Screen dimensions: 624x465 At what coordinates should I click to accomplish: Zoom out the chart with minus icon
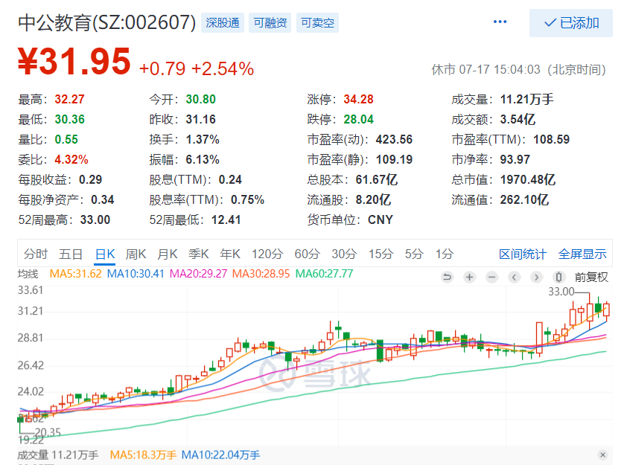pos(492,278)
